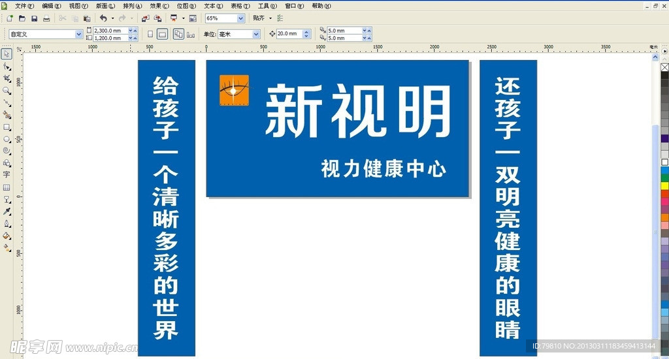
Task: Click the Welcome screen icon
Action: [x=193, y=18]
